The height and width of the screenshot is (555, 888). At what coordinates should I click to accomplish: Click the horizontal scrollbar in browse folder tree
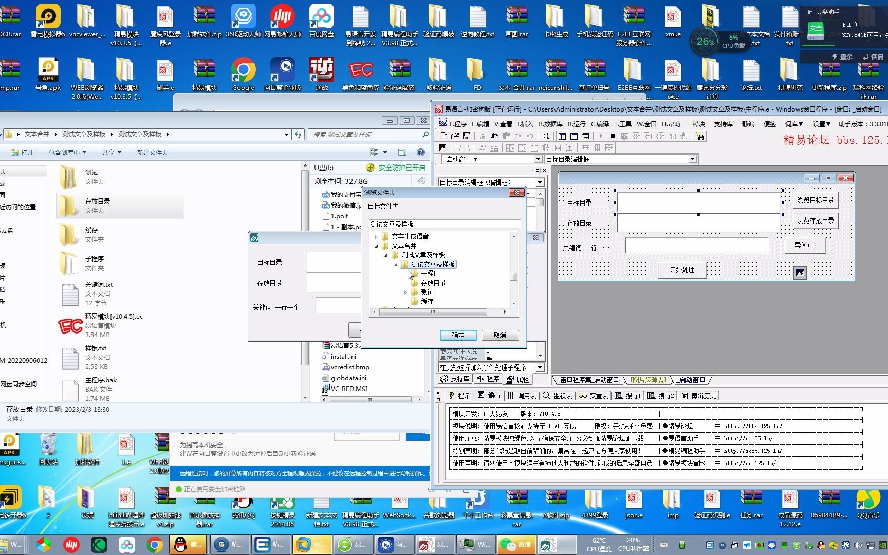tap(433, 312)
